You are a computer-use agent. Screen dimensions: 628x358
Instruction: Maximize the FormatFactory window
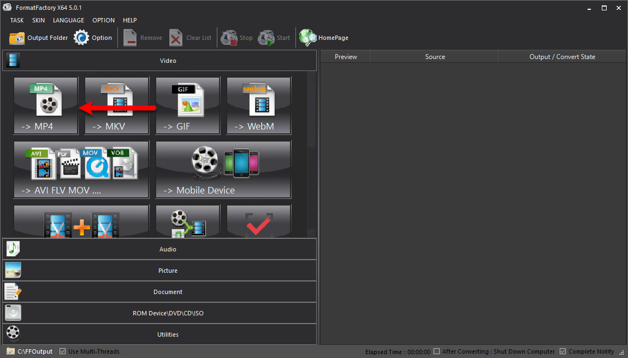pos(604,8)
